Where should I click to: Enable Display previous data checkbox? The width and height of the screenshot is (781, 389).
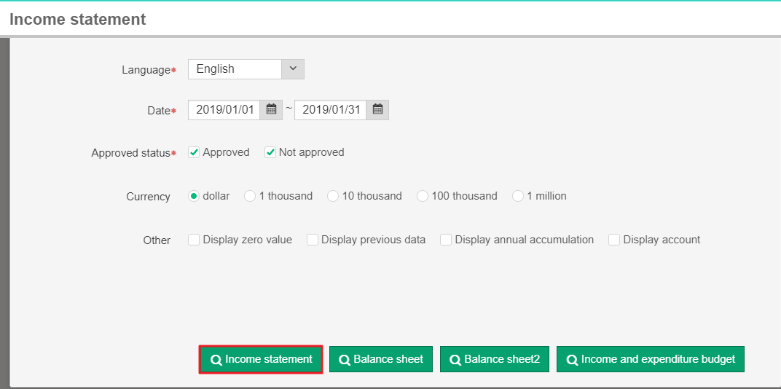[313, 240]
